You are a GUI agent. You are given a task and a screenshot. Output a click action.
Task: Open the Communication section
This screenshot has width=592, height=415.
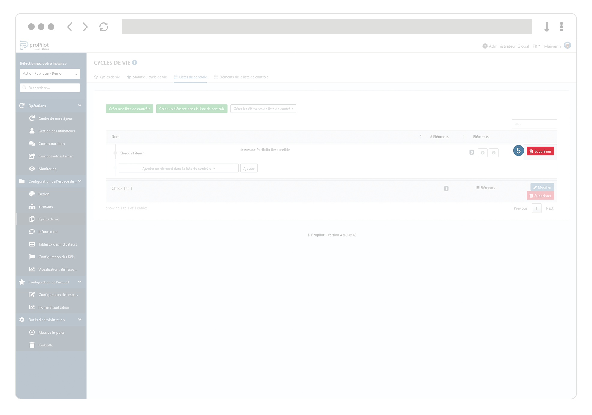point(52,143)
